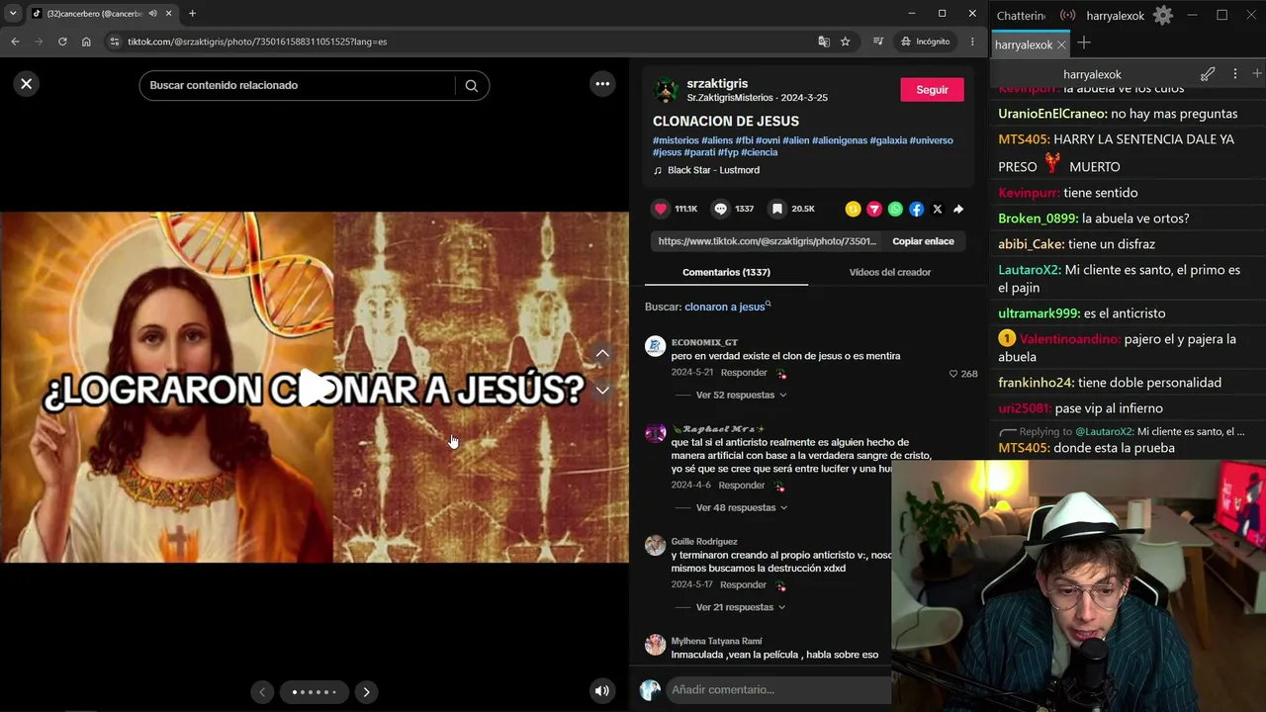
Task: Open the Chatterino account icon next to harryalexok
Action: click(x=1067, y=15)
